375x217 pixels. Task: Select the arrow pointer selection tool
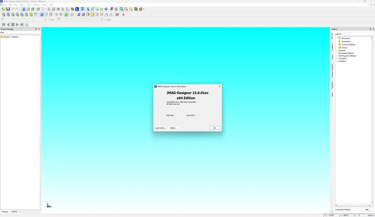pos(88,9)
